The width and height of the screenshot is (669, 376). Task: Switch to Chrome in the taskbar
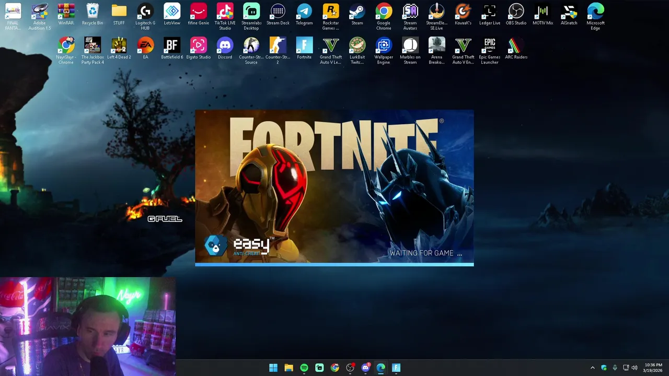[334, 368]
